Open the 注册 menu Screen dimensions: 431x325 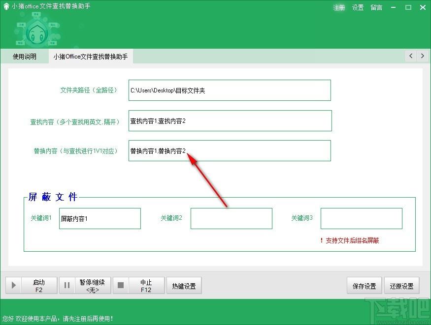coord(339,7)
